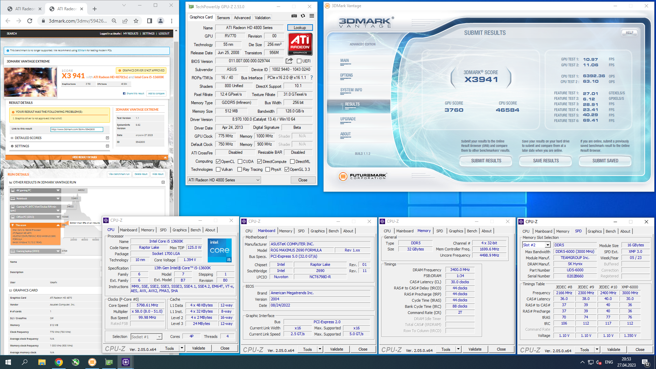This screenshot has width=656, height=369.
Task: Click SUBMIT SAVED button
Action: pyautogui.click(x=605, y=161)
